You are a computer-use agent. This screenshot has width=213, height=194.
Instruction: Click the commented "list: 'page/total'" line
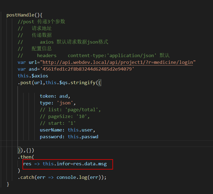point(70,110)
